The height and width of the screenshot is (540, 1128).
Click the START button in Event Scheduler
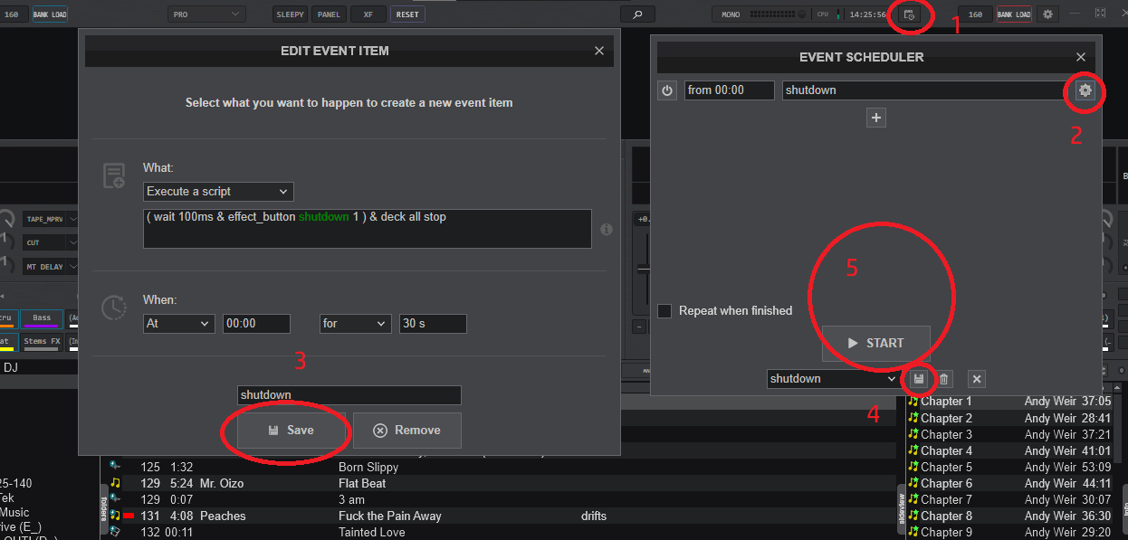(x=875, y=343)
